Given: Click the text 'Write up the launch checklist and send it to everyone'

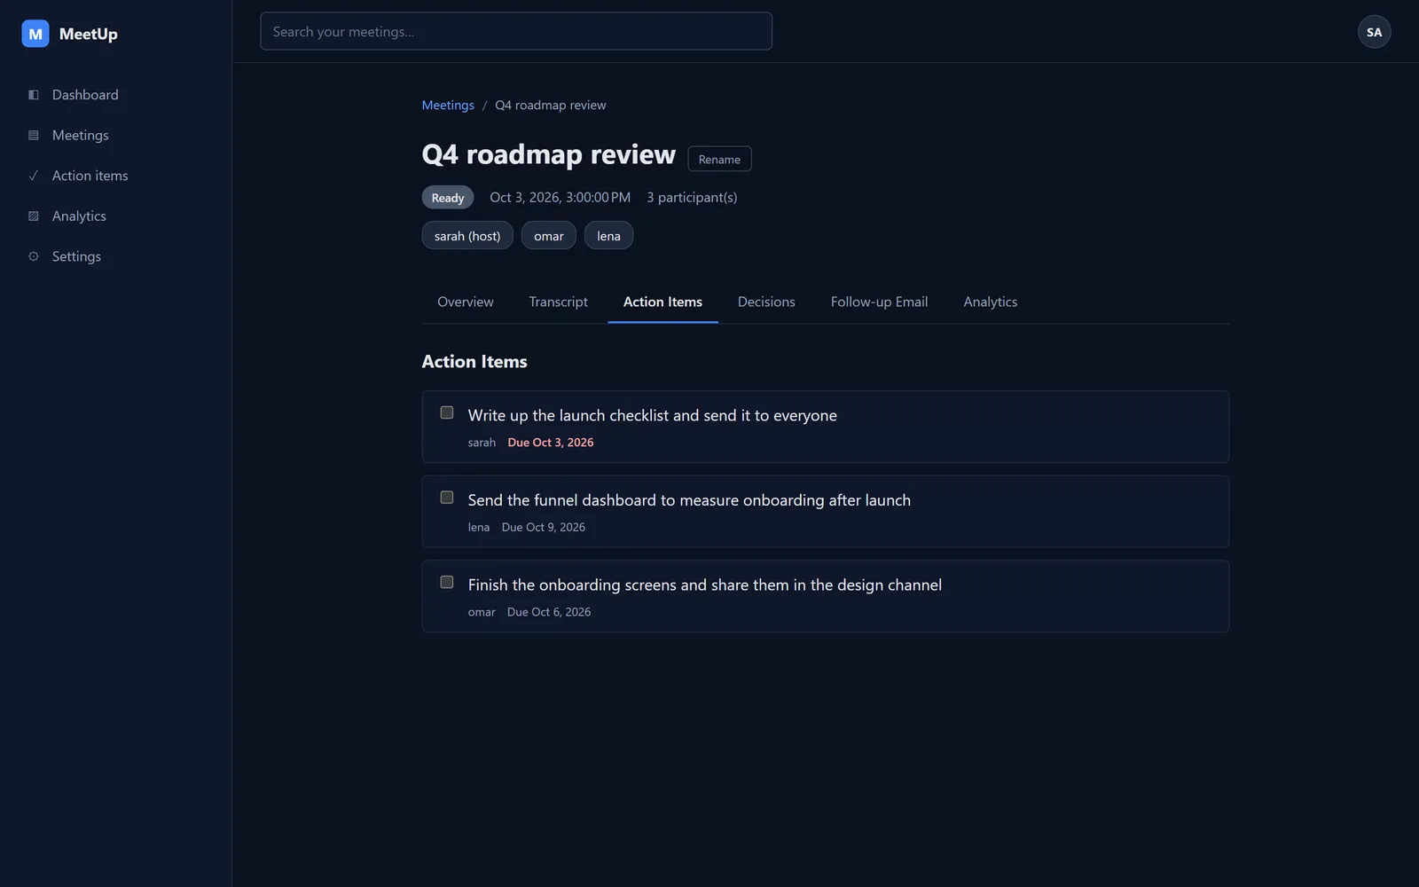Looking at the screenshot, I should (x=653, y=415).
